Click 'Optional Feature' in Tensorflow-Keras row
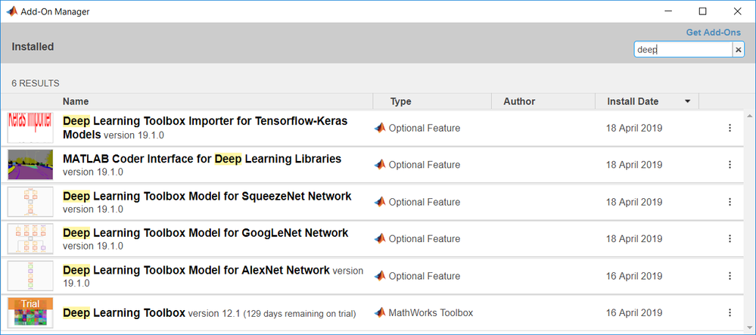756x335 pixels. pyautogui.click(x=425, y=129)
